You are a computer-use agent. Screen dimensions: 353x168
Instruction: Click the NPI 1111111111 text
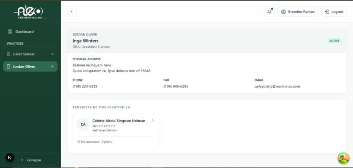pos(104,126)
